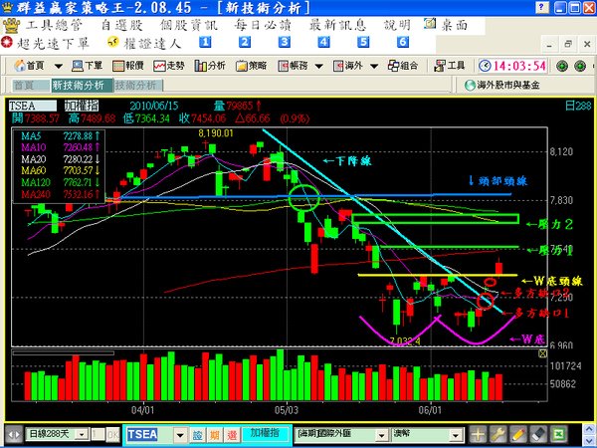Click the 超光速下單 red icon
Screen dimensions: 597x448
point(7,42)
